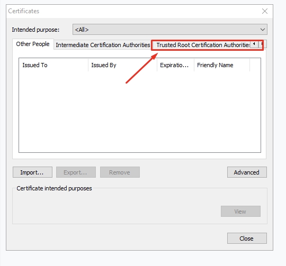Switch to Intermediate Certification Authorities tab
This screenshot has width=286, height=266.
click(x=103, y=45)
